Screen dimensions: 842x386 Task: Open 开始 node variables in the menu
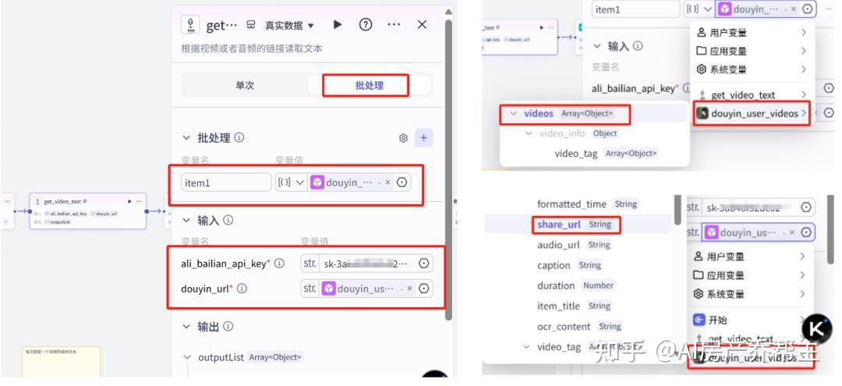click(x=749, y=320)
